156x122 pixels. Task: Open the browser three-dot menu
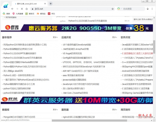coord(152,9)
